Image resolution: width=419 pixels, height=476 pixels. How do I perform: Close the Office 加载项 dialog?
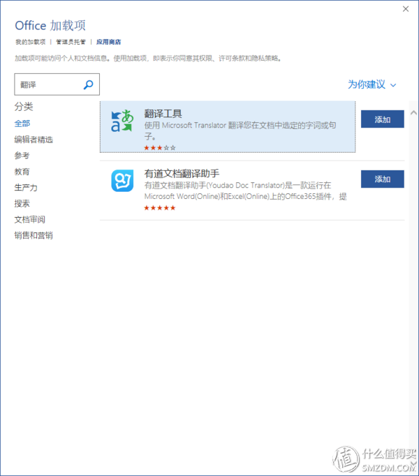coord(406,9)
